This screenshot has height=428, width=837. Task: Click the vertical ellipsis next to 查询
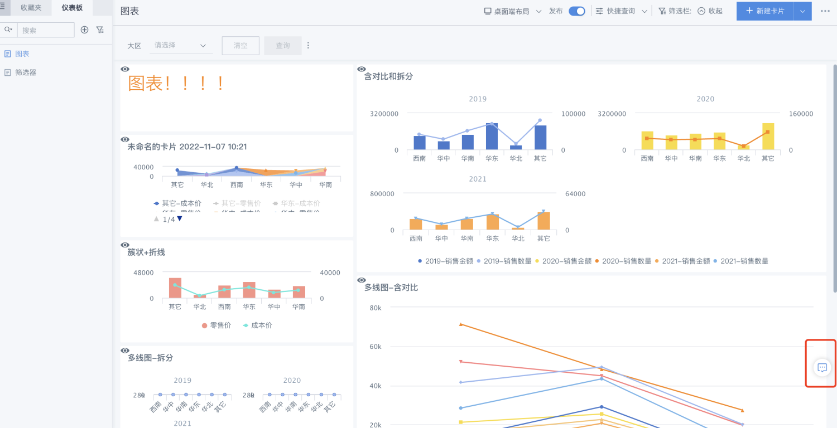(308, 46)
